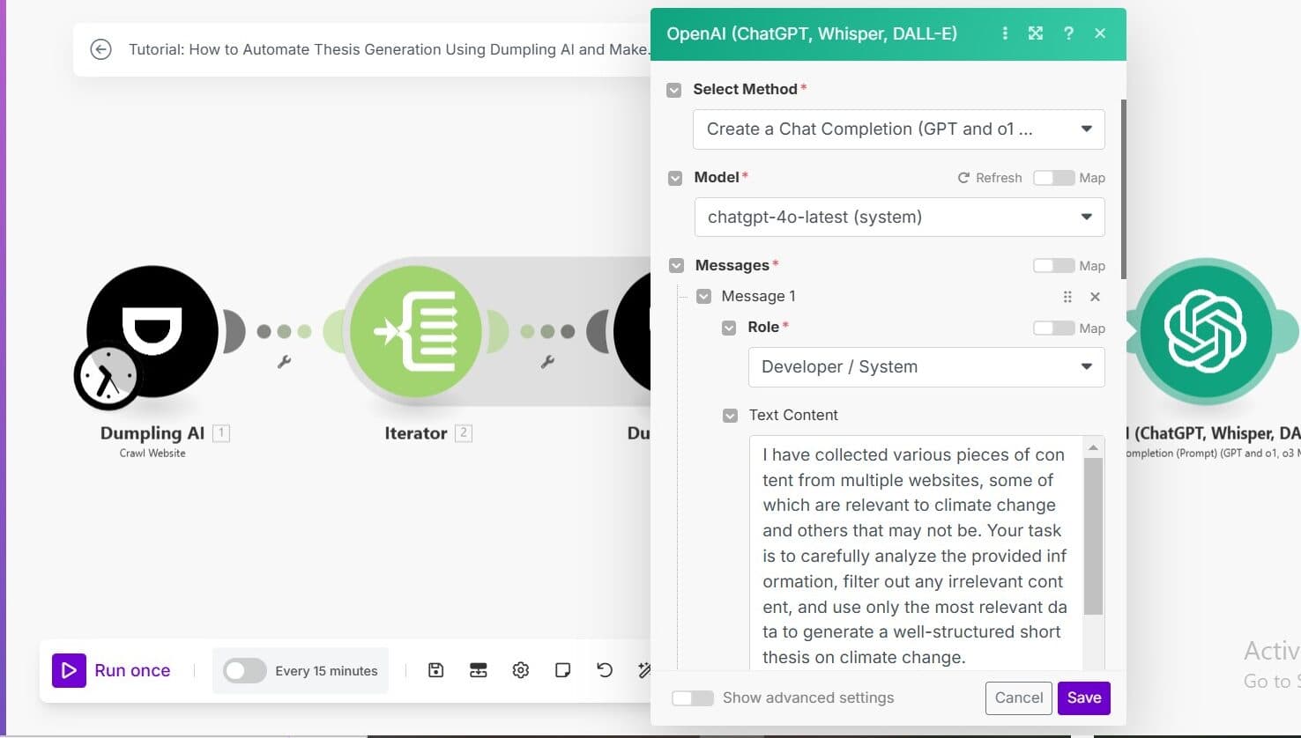Click the Refresh link next to Model
Image resolution: width=1301 pixels, height=738 pixels.
pyautogui.click(x=990, y=178)
